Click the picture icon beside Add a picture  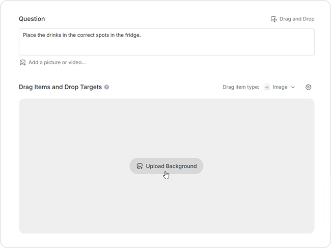[22, 63]
